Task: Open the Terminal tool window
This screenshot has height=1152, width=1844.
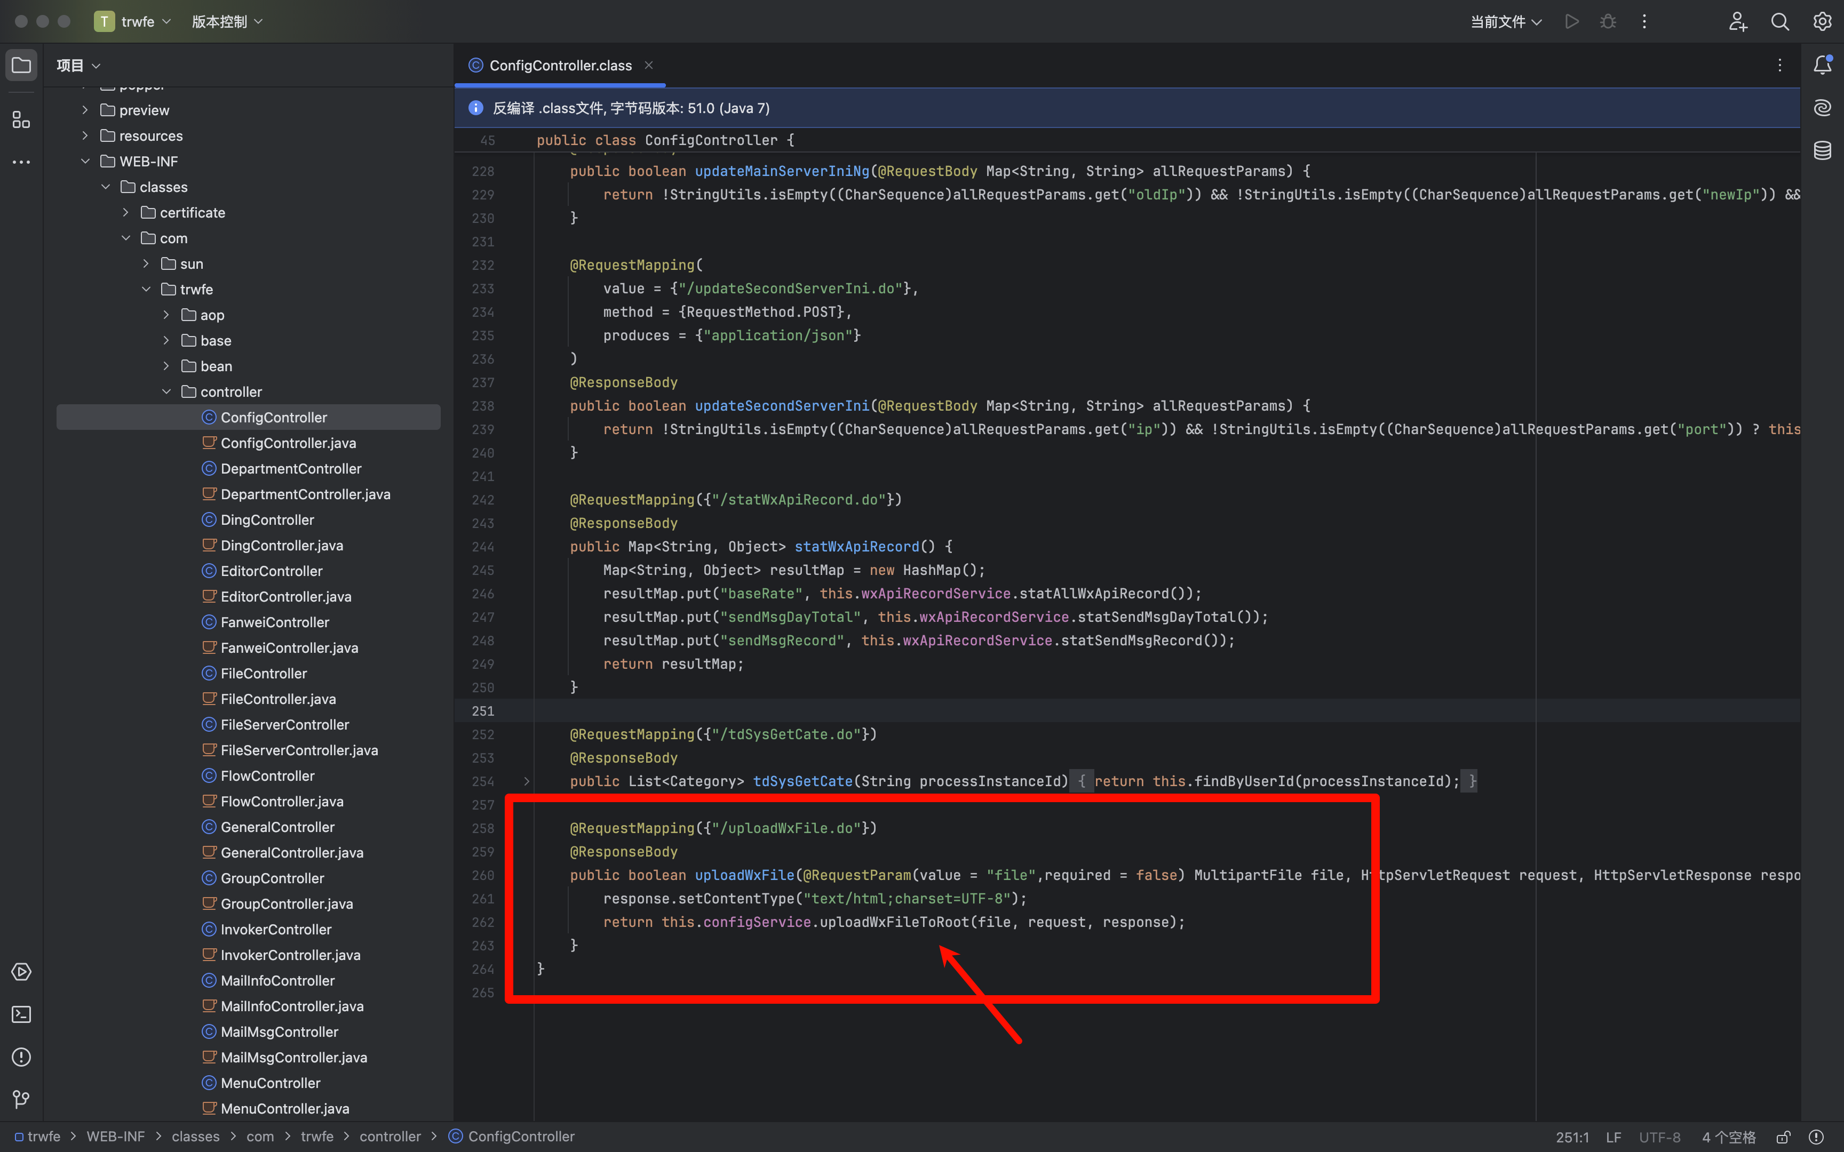Action: click(21, 1014)
